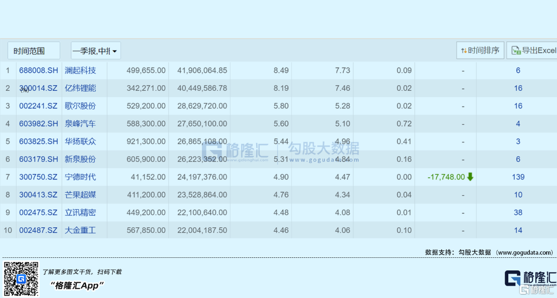
Task: Open stock code 603825.SH link
Action: [x=38, y=141]
